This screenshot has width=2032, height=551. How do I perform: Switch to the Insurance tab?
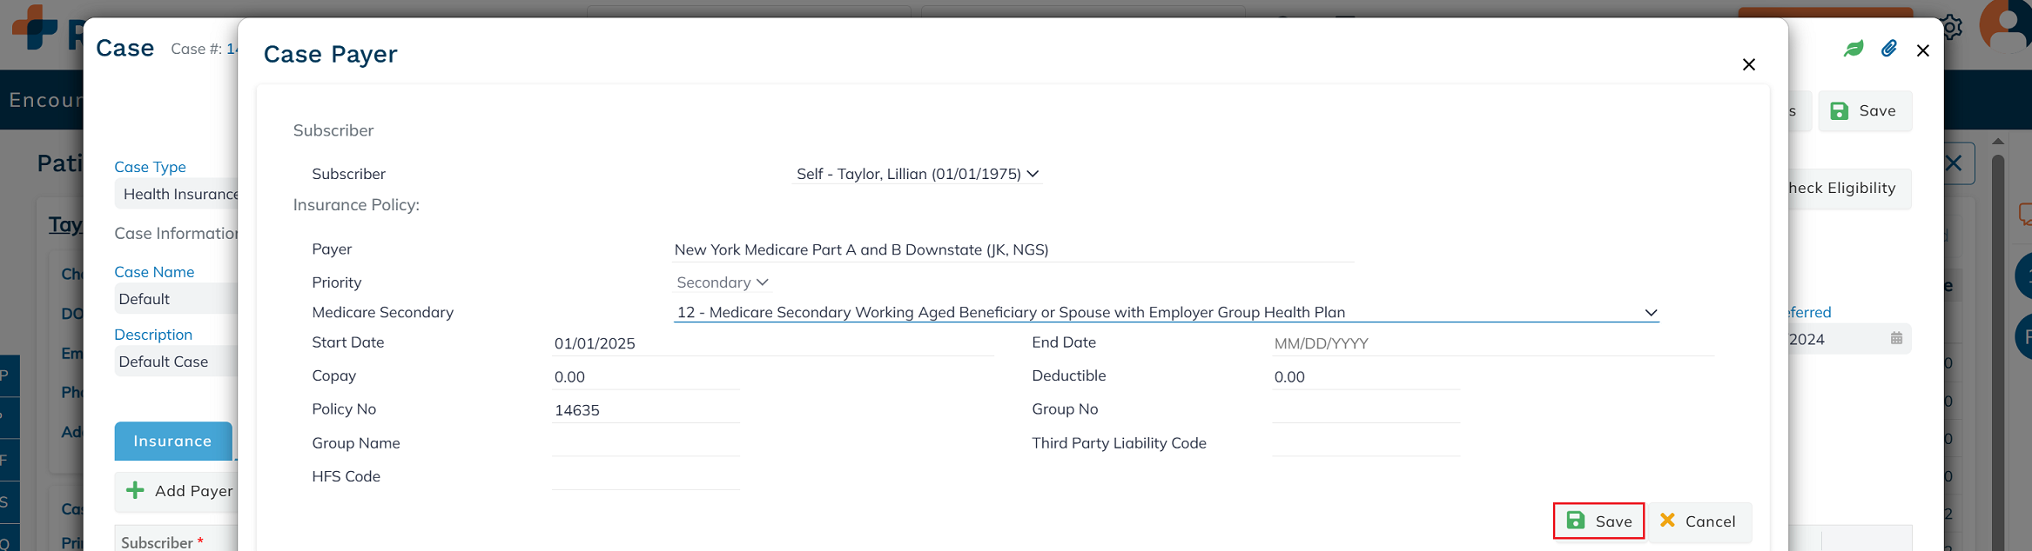(x=172, y=441)
